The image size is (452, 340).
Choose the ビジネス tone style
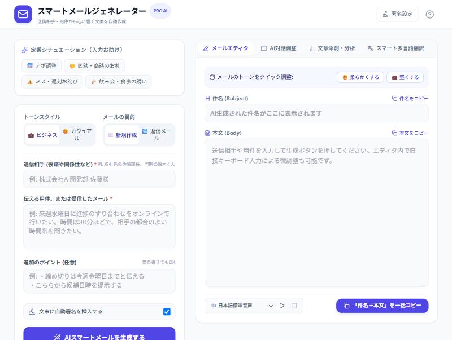(43, 135)
